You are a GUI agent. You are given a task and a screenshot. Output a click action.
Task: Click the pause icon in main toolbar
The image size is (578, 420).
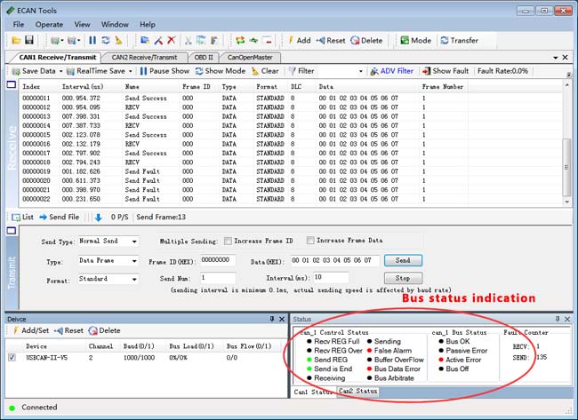(92, 41)
